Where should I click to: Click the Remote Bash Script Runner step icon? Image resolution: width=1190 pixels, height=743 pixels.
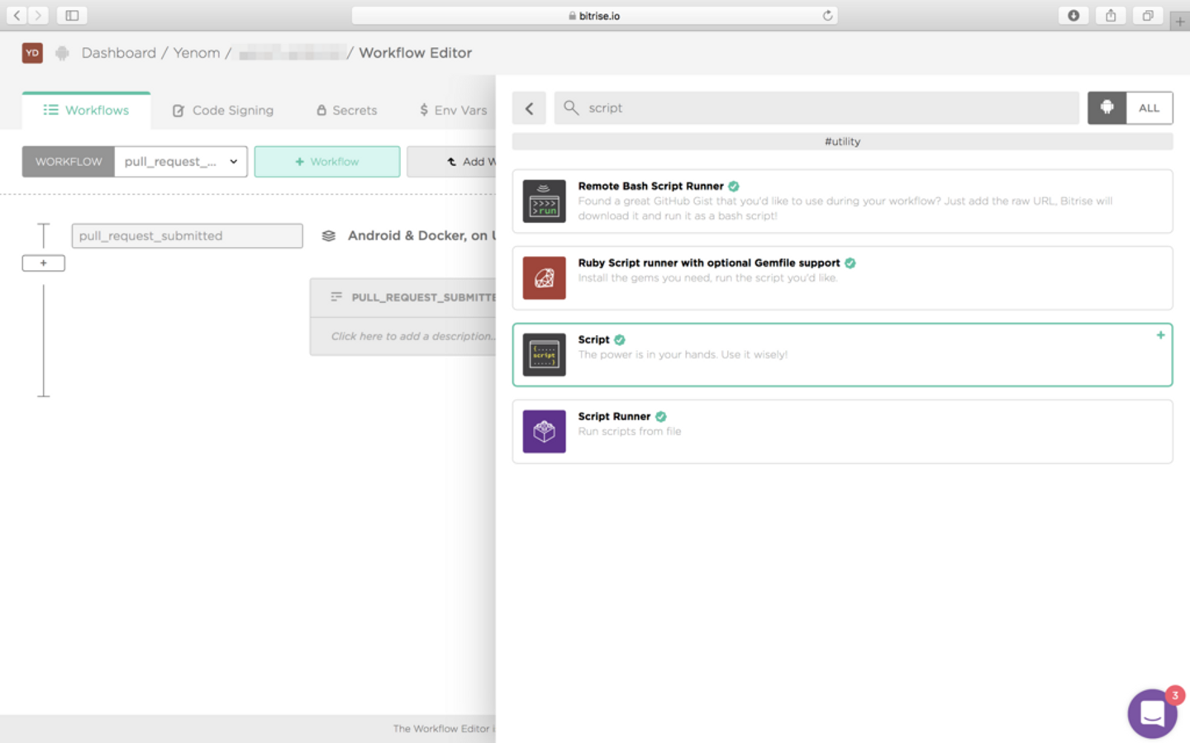(x=544, y=201)
